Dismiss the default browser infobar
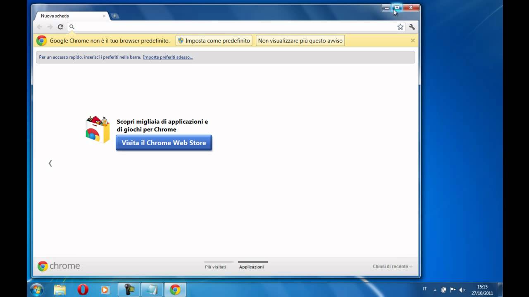529x297 pixels. tap(412, 40)
